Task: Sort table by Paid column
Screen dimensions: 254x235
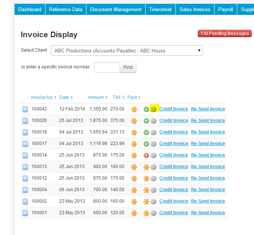Action: 134,97
